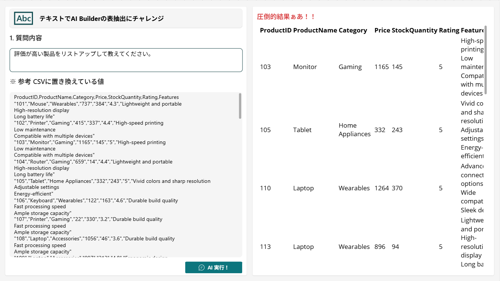Click rating value 5 in Monitor row

(441, 67)
